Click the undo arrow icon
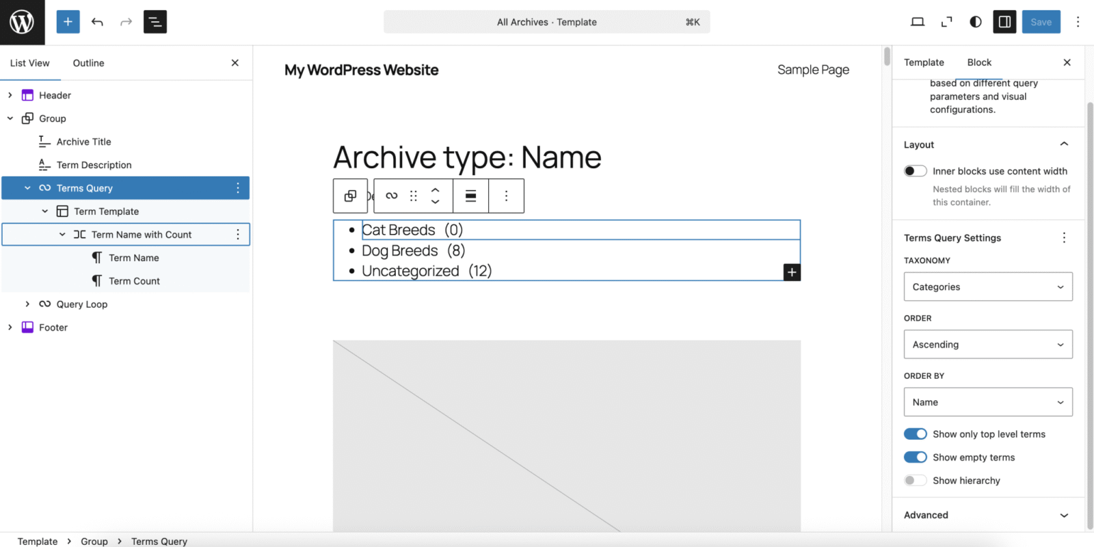 [97, 22]
